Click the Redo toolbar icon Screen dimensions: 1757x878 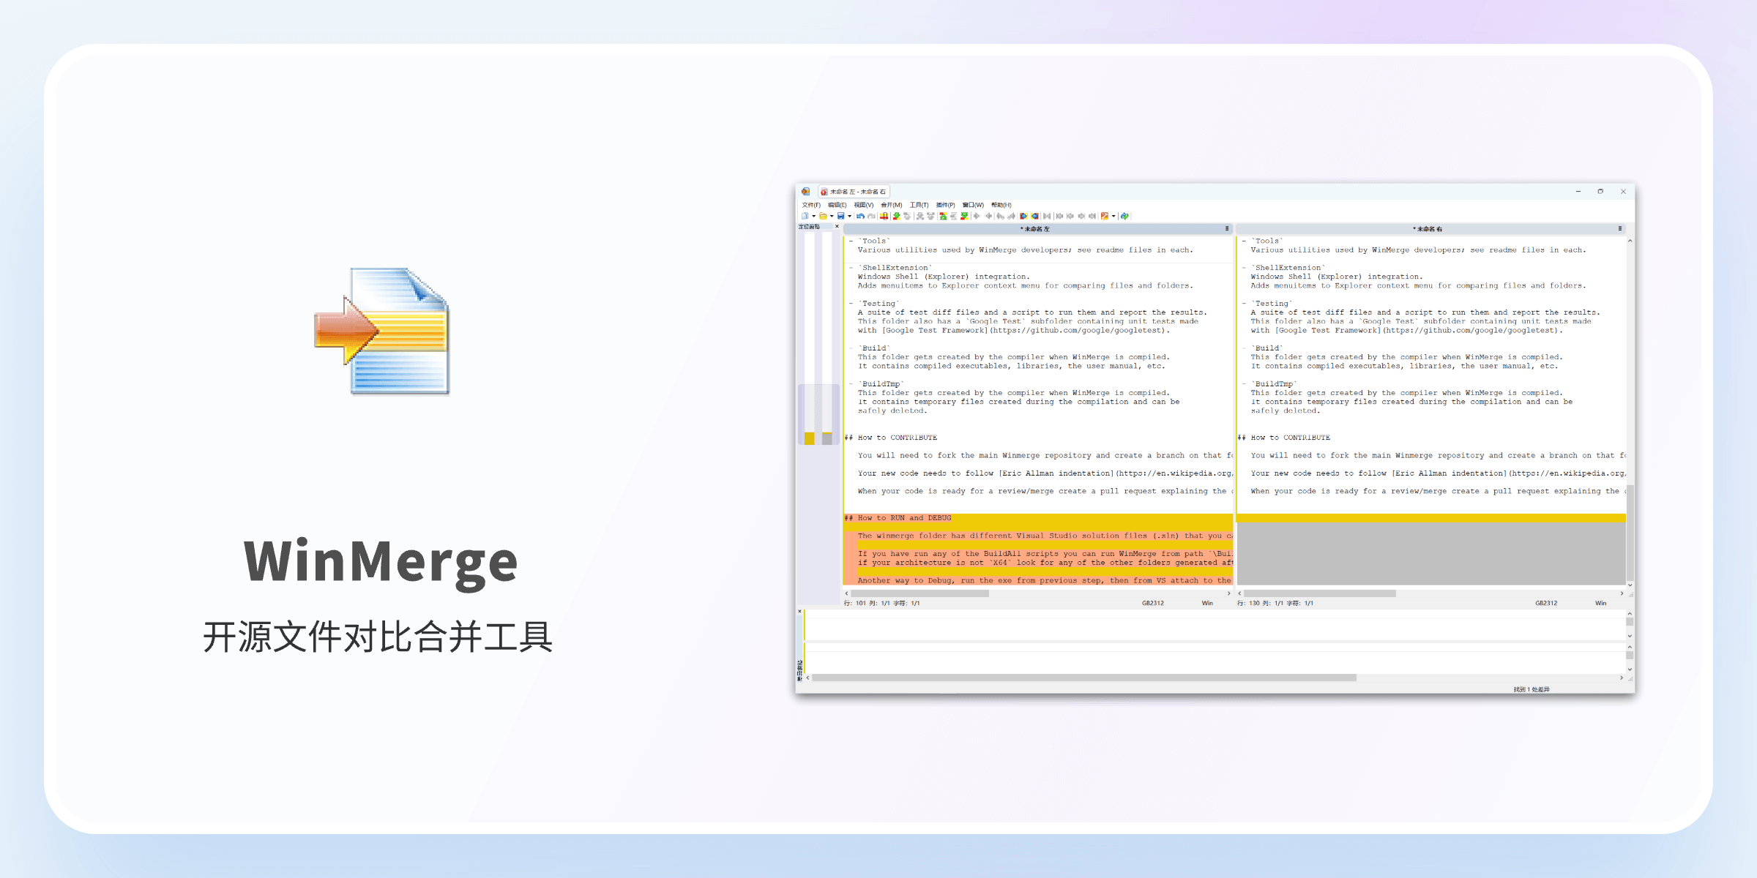tap(871, 216)
